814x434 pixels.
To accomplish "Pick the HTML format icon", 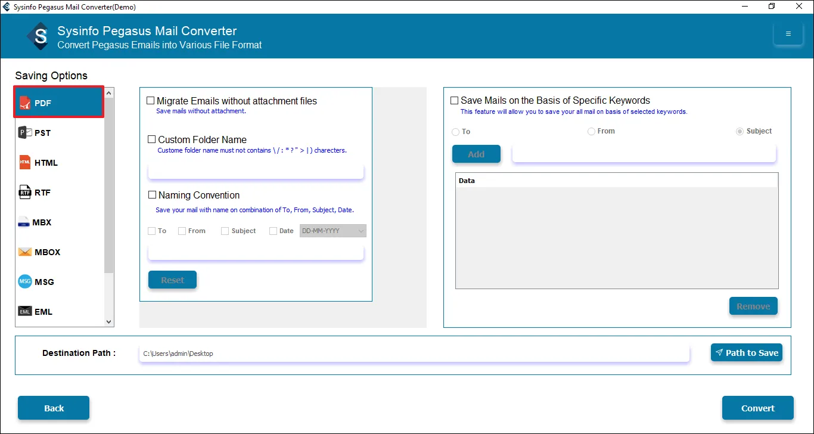I will point(25,163).
